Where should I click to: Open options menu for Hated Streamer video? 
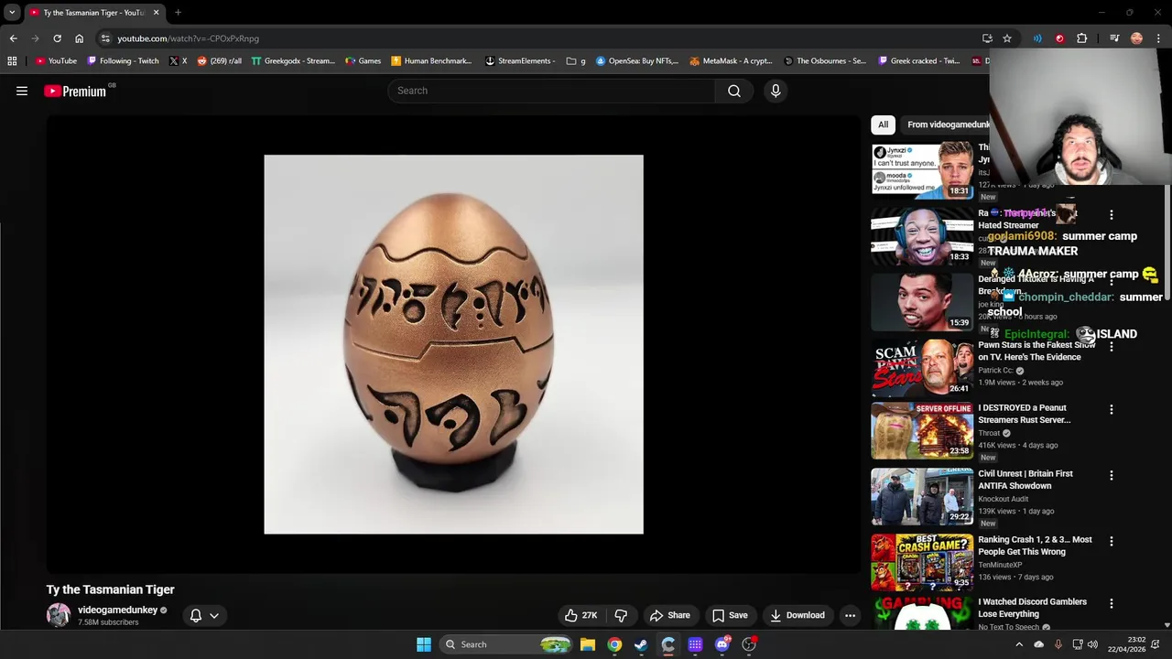pos(1112,215)
